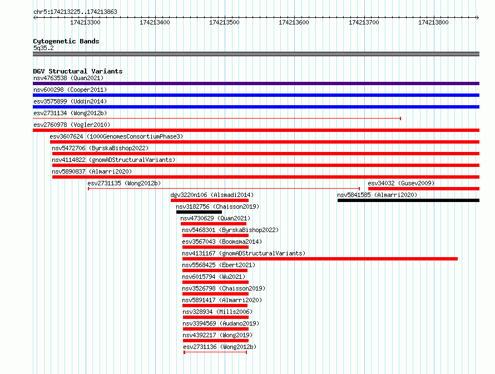The width and height of the screenshot is (495, 374).
Task: Click the red nsv5468301 variant bar
Action: (215, 235)
